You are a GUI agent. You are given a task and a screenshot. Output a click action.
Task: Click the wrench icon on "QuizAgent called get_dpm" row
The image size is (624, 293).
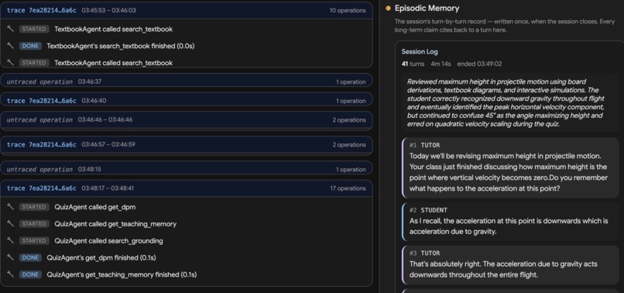point(10,207)
